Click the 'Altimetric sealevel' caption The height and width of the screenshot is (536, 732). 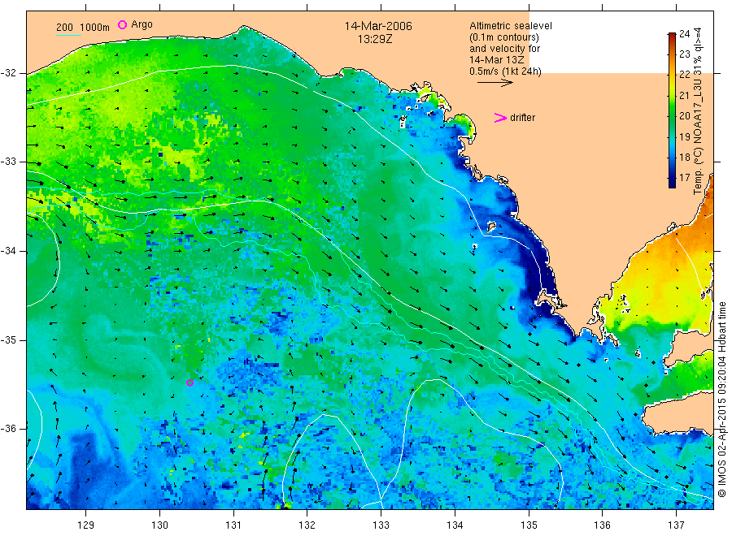coord(510,26)
